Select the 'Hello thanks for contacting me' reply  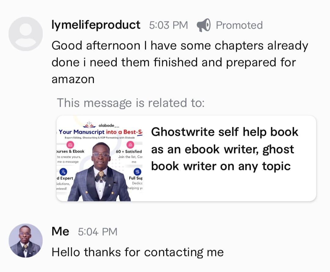point(137,252)
